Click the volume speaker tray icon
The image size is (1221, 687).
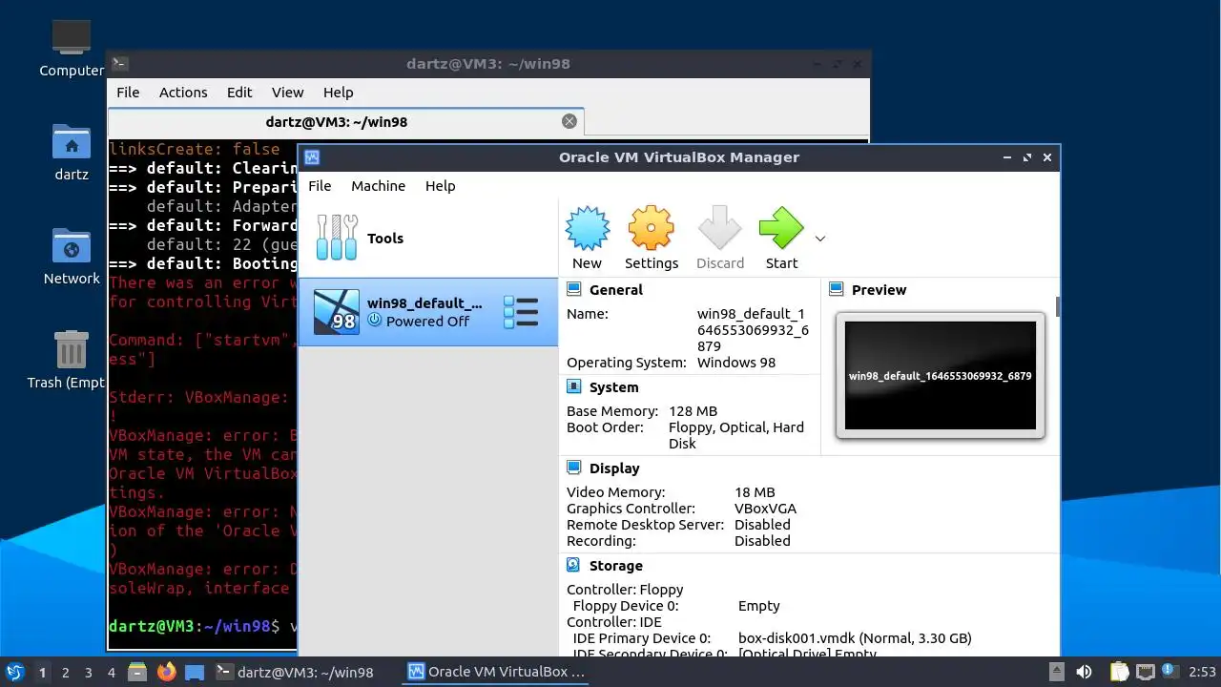pos(1084,672)
